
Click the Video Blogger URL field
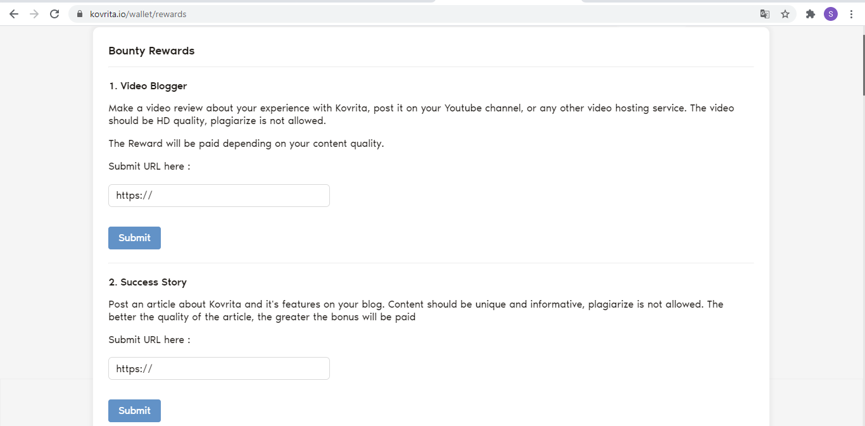pos(219,196)
